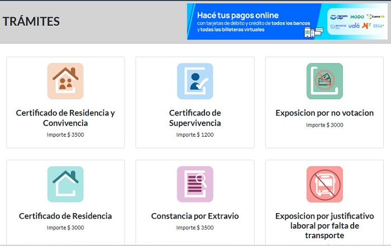Select the crossed-out ballot box icon
This screenshot has width=391, height=246.
[x=325, y=81]
